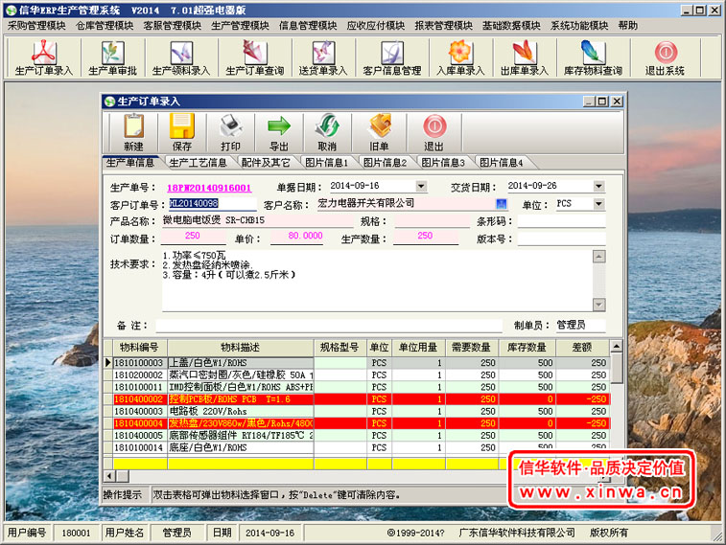This screenshot has height=545, width=726.
Task: Click lookup button beside 客户名称 field
Action: coord(501,203)
